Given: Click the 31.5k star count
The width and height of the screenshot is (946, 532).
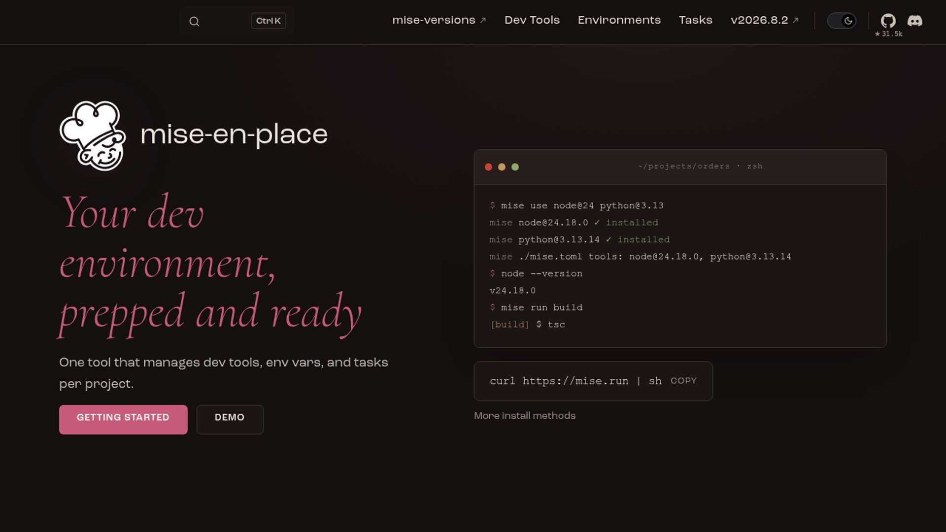Looking at the screenshot, I should point(888,34).
